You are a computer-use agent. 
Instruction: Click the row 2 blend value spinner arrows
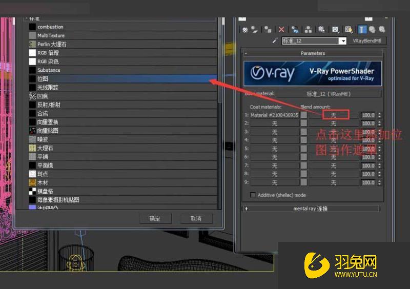click(379, 123)
